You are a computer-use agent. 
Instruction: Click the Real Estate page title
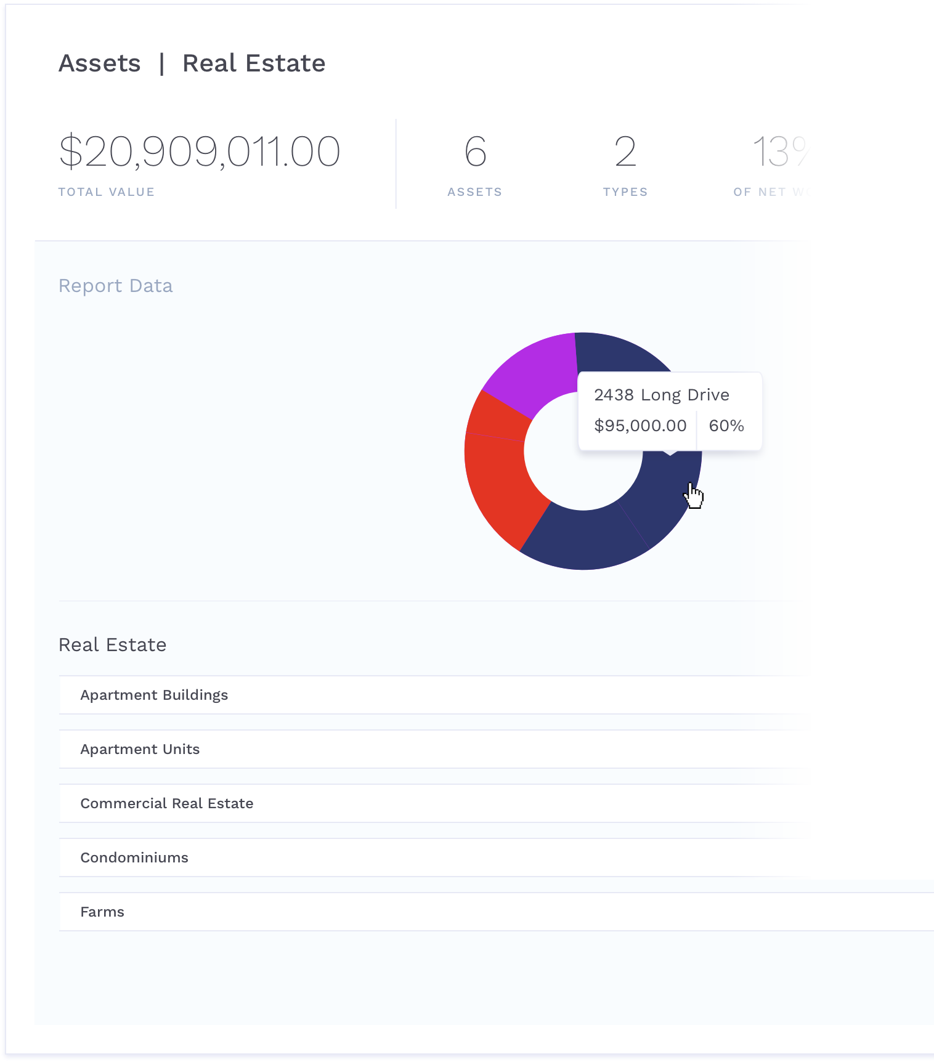254,63
